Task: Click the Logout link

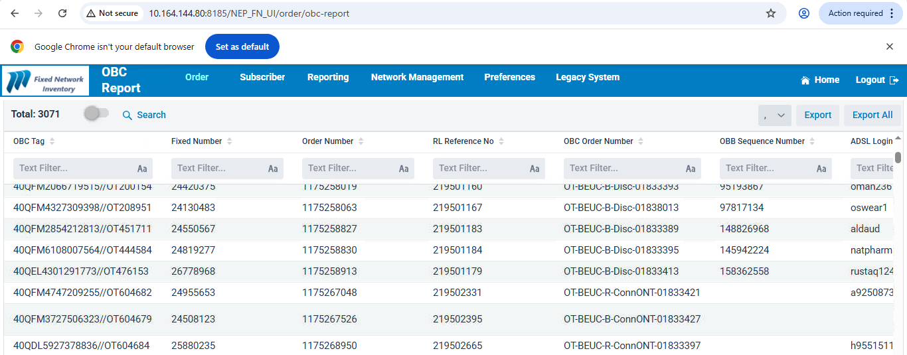Action: (x=876, y=80)
